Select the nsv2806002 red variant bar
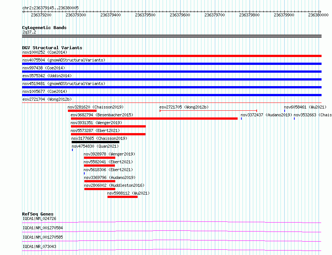This screenshot has width=332, height=255. (100, 189)
